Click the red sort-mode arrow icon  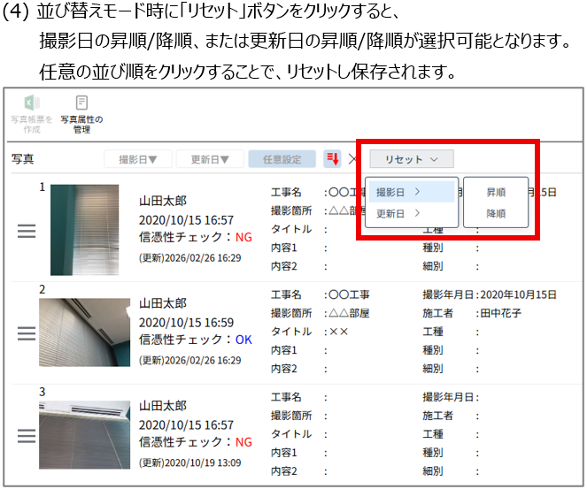[x=334, y=159]
